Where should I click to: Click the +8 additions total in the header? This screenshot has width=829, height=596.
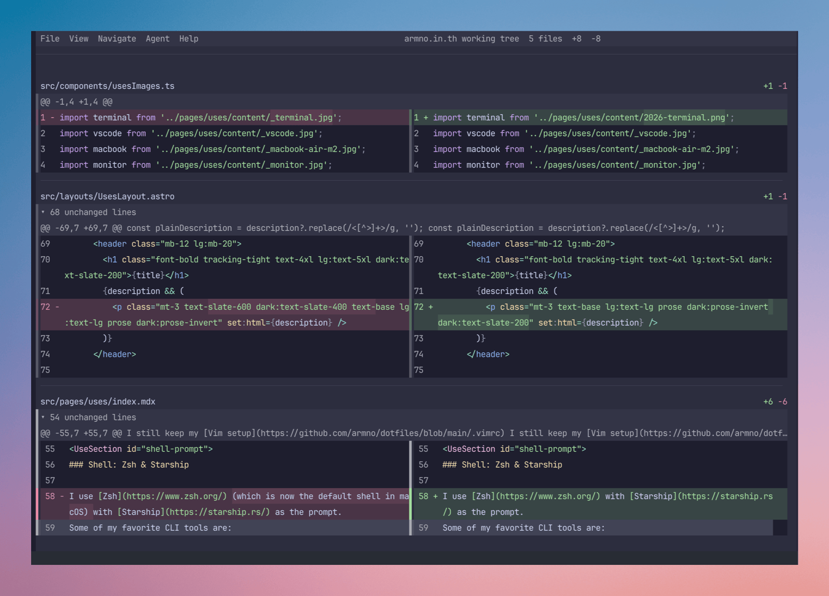pos(577,39)
